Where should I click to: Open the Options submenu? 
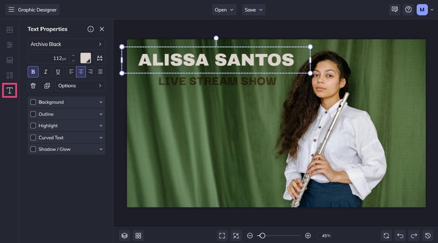click(x=80, y=86)
